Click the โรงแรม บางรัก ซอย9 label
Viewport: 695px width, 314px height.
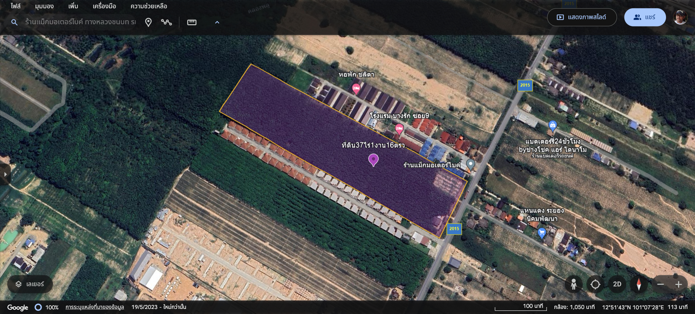tap(399, 116)
